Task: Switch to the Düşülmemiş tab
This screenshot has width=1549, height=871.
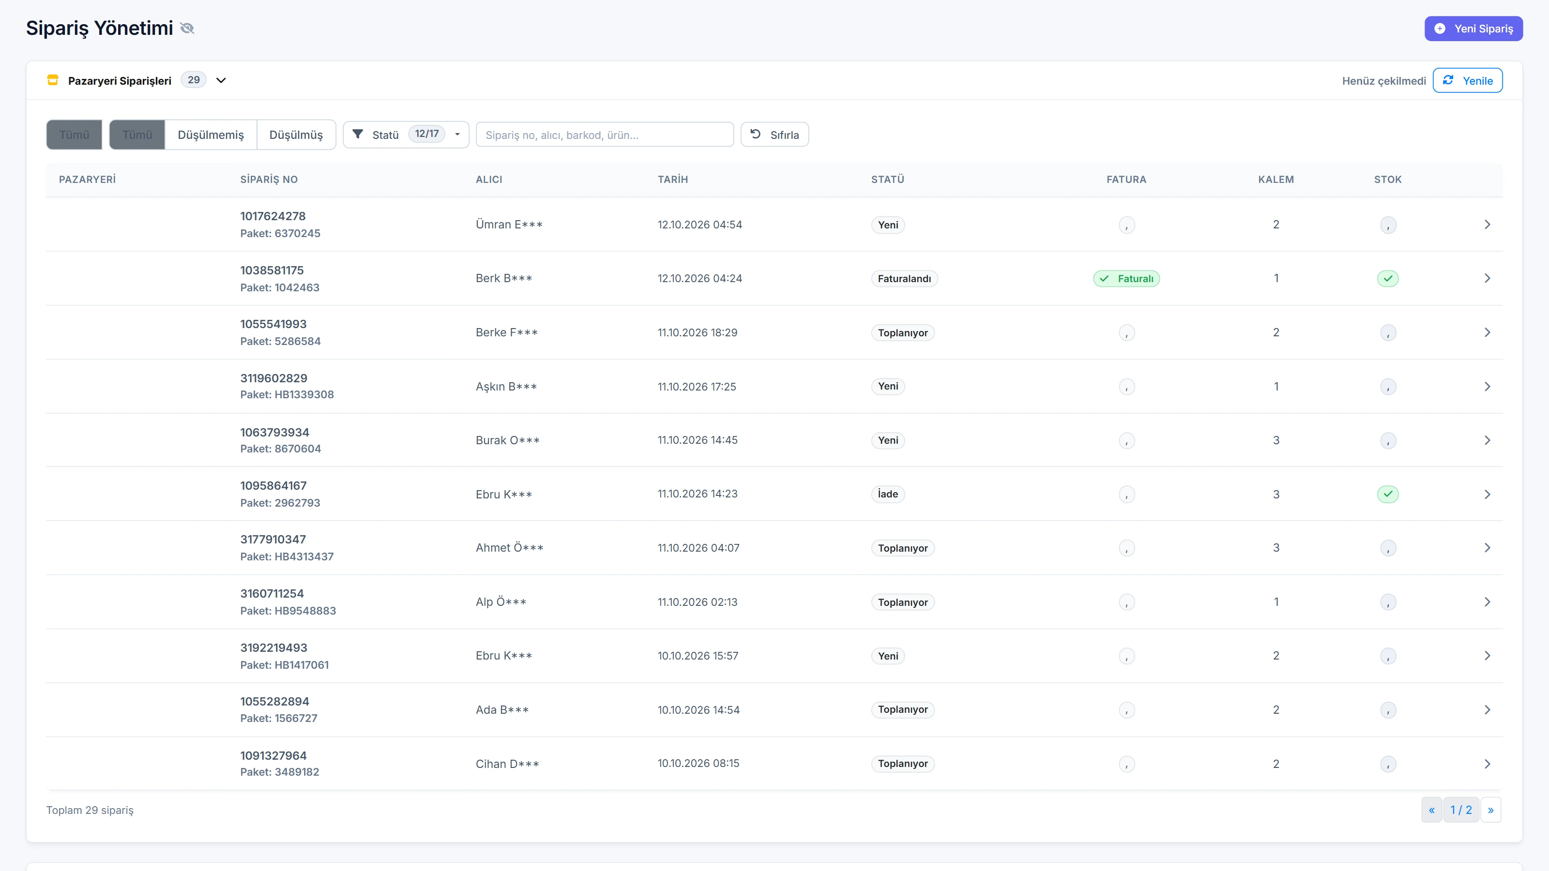Action: [211, 135]
